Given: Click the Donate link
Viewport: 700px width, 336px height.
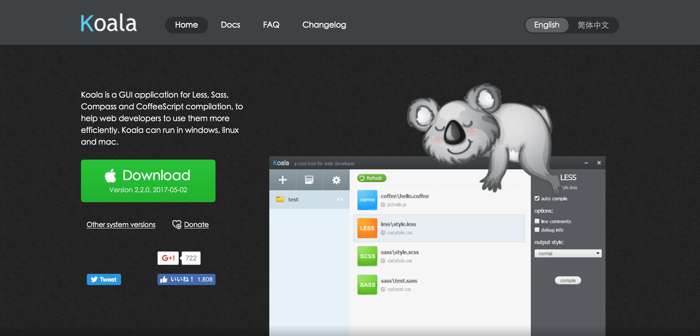Looking at the screenshot, I should [196, 225].
